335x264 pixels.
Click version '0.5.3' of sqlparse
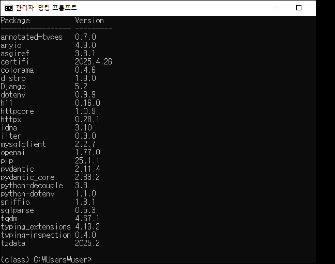point(85,210)
